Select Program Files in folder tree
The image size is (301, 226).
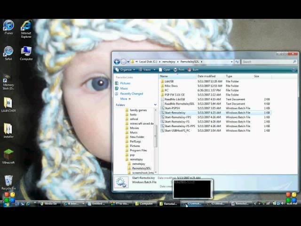[136, 150]
